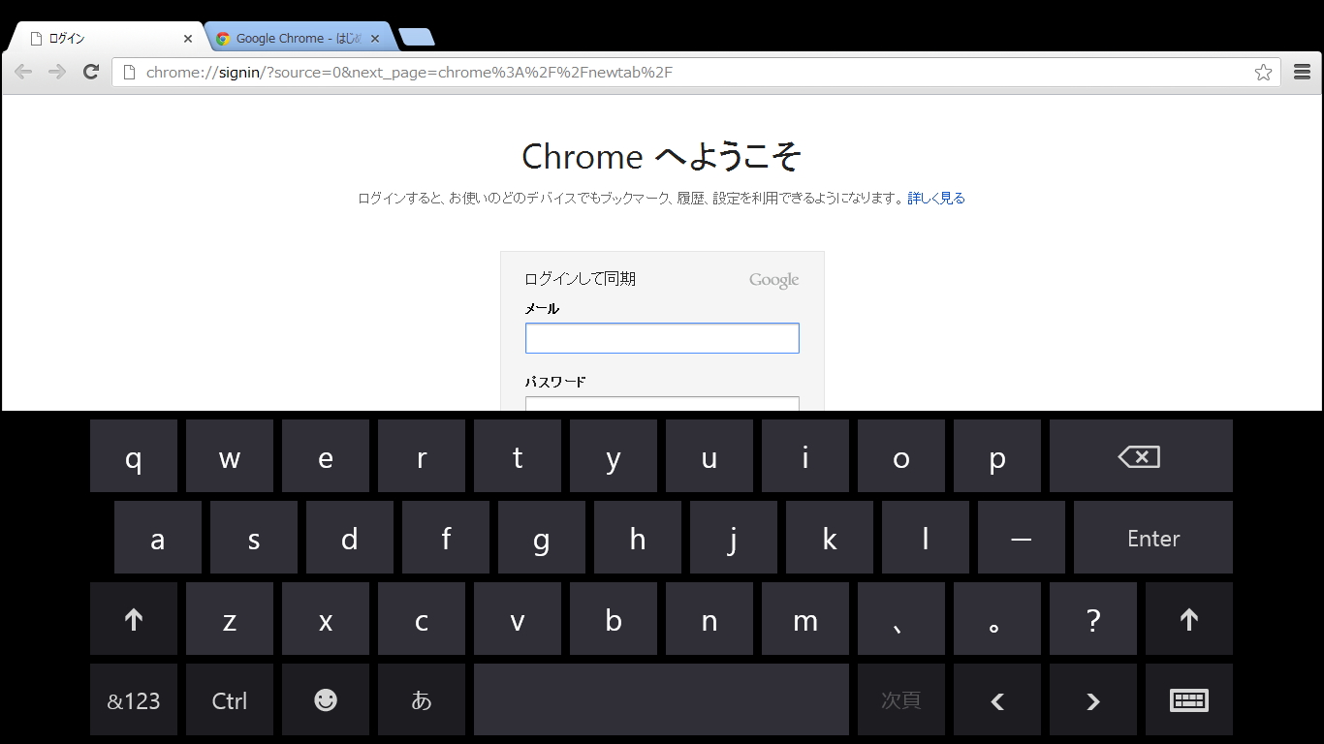Click inside the メール input field
The image size is (1324, 744).
662,337
